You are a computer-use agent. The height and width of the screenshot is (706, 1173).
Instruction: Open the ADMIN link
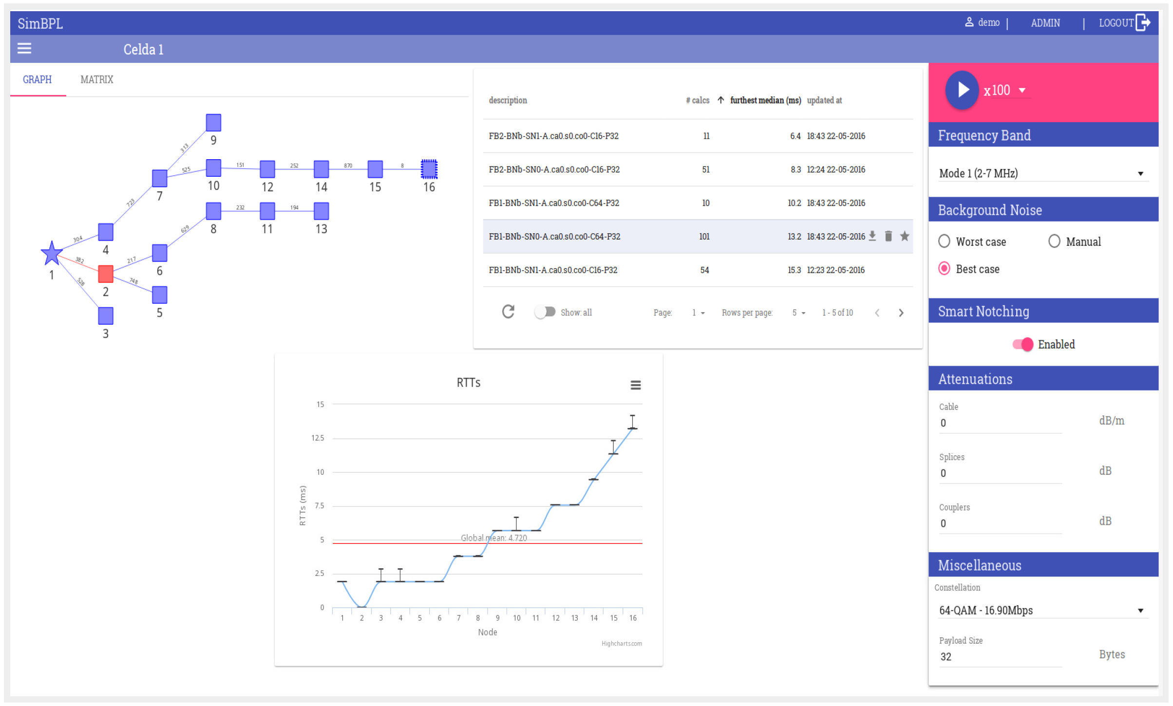1045,23
